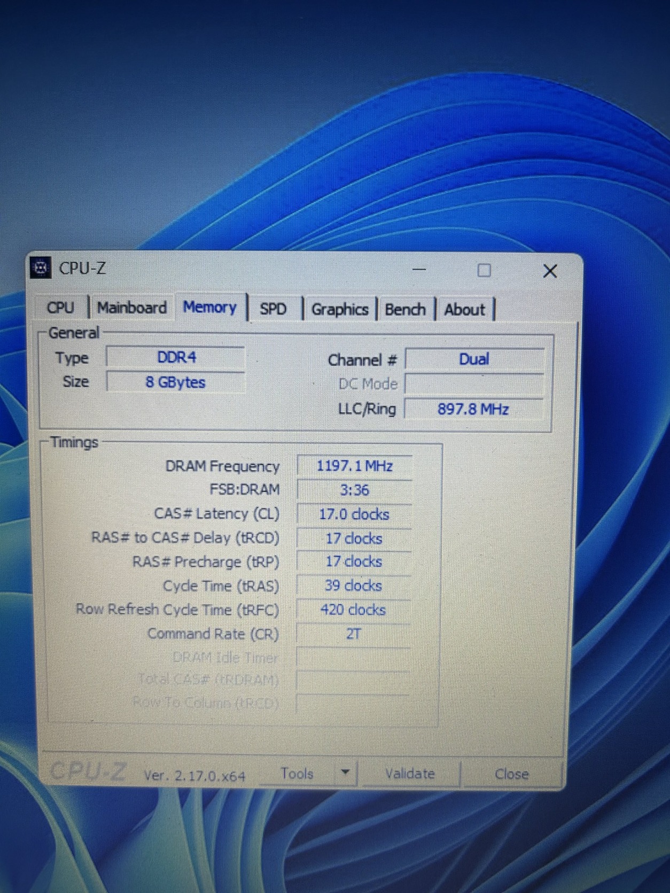Click the version text Ver. 2.17.0.x64
This screenshot has width=670, height=893.
(194, 775)
